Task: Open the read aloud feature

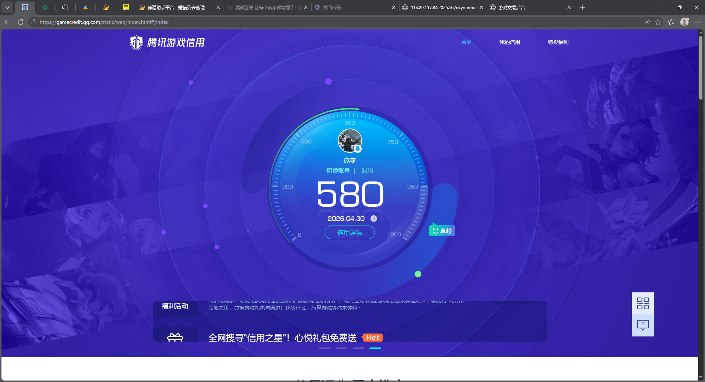Action: click(648, 22)
